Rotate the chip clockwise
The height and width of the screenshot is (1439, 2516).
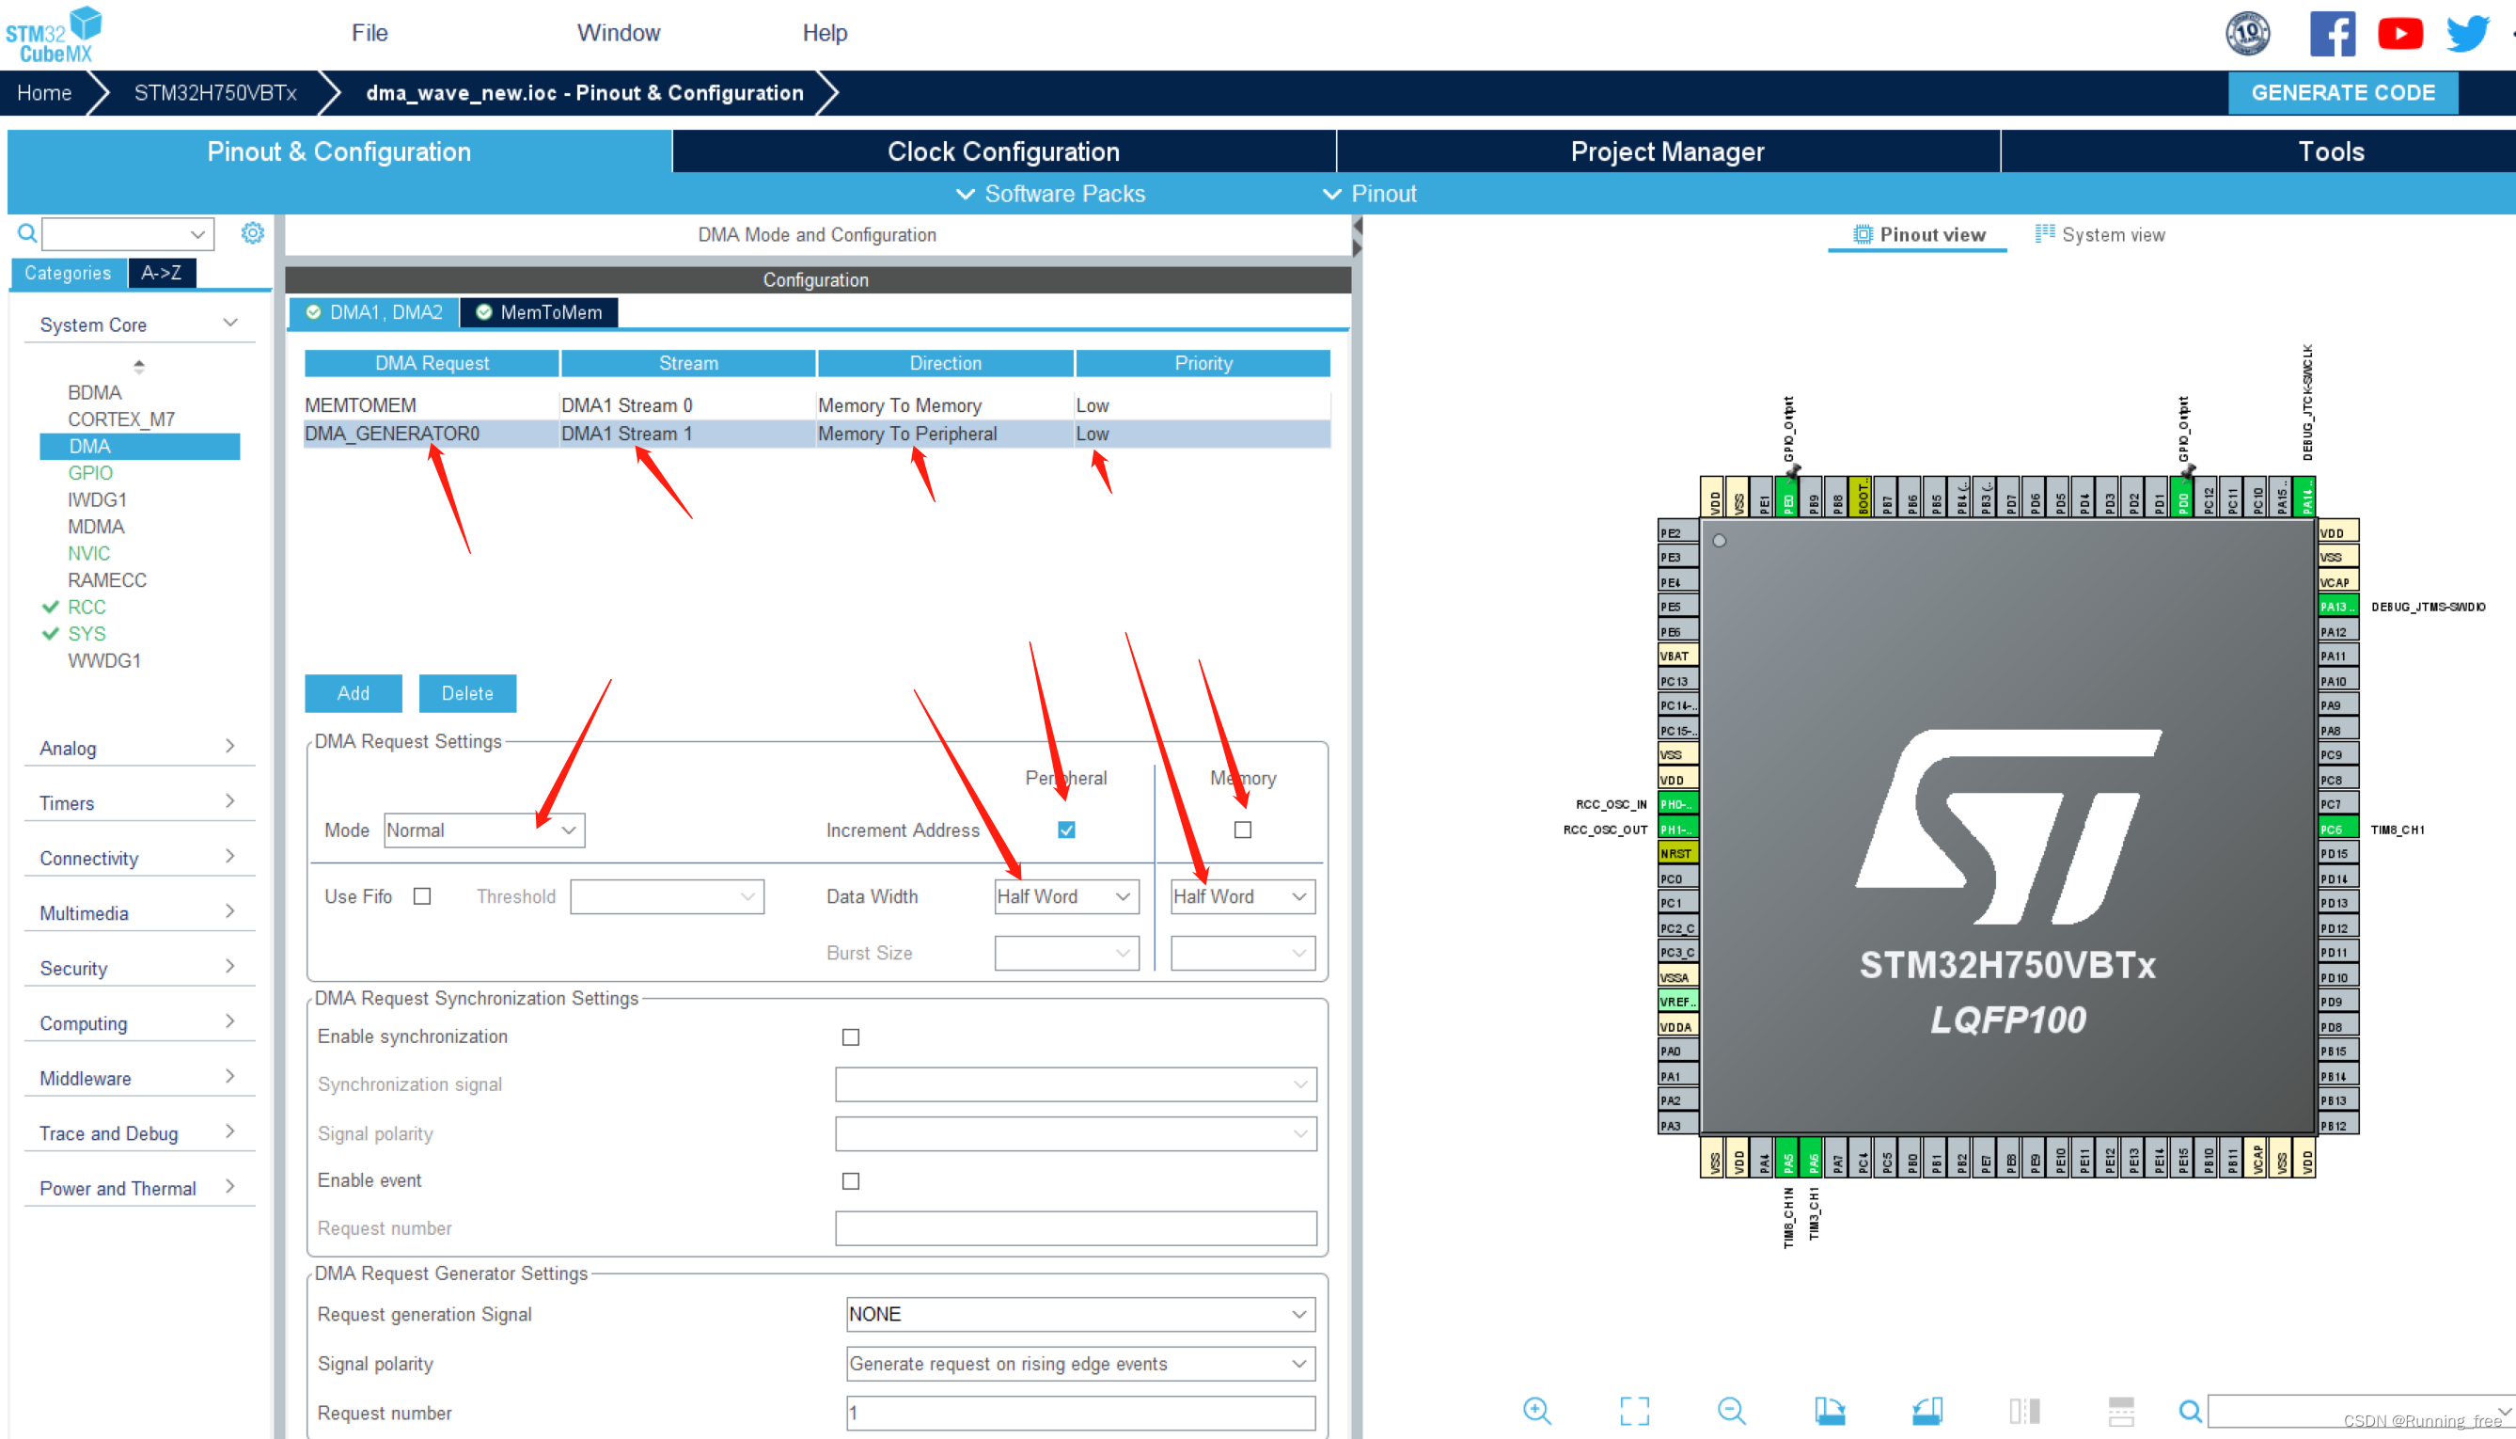[1830, 1411]
